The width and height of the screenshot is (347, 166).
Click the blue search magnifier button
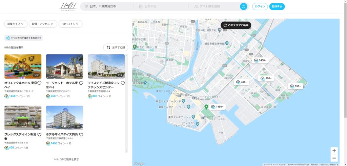click(243, 6)
